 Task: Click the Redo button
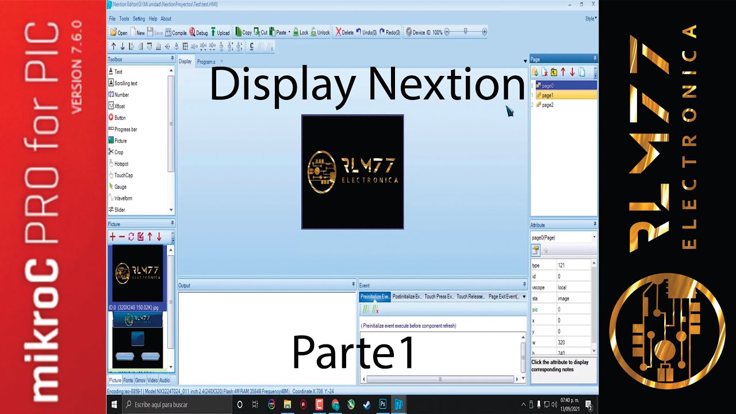[x=390, y=33]
